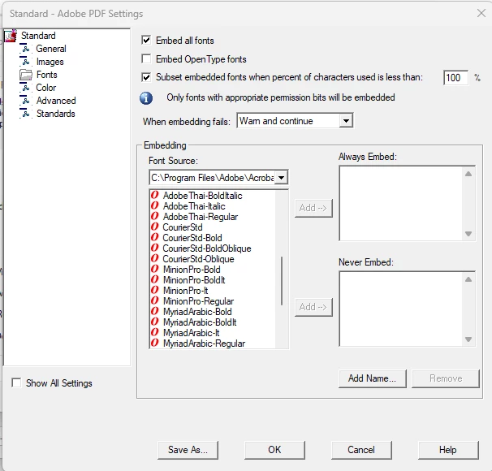Click the Save As... button

point(188,450)
